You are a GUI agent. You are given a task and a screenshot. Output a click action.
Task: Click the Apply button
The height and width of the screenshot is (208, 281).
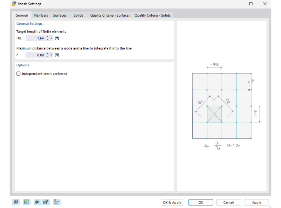click(x=257, y=202)
